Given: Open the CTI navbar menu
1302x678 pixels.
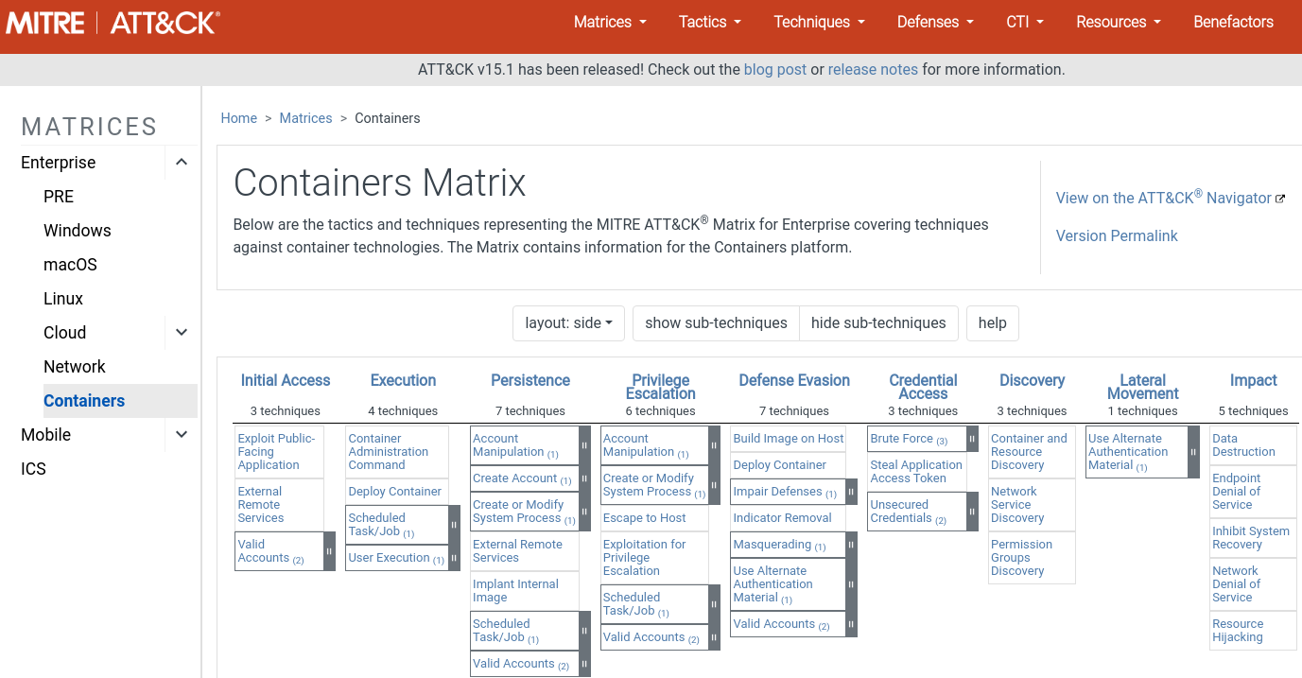Looking at the screenshot, I should 1025,22.
